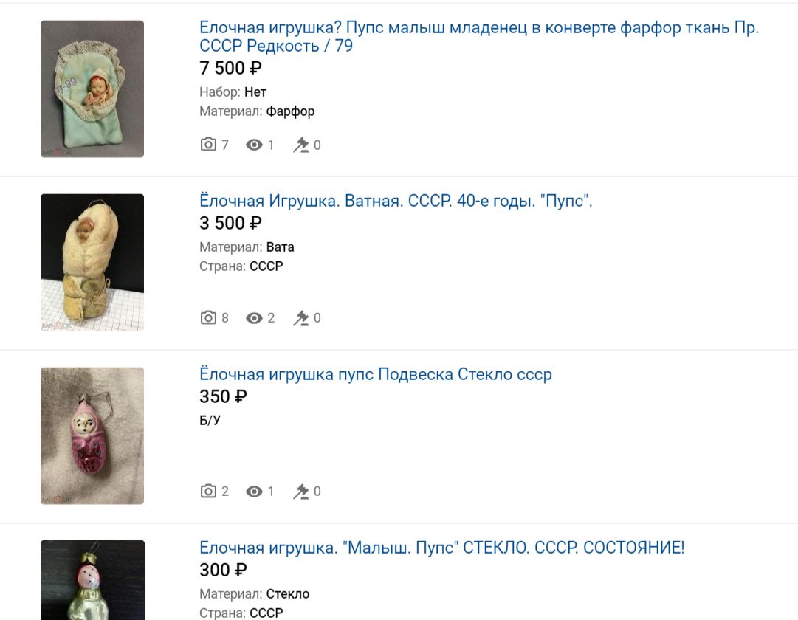Screen dimensions: 798x620
Task: Open thumbnail of baby in green envelope
Action: pyautogui.click(x=92, y=89)
